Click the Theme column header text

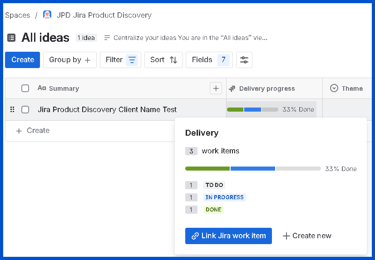[x=352, y=88]
